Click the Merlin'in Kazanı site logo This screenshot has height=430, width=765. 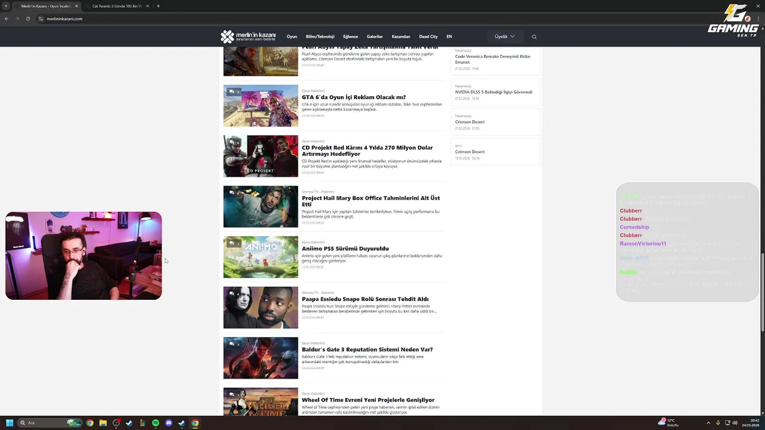click(x=248, y=36)
